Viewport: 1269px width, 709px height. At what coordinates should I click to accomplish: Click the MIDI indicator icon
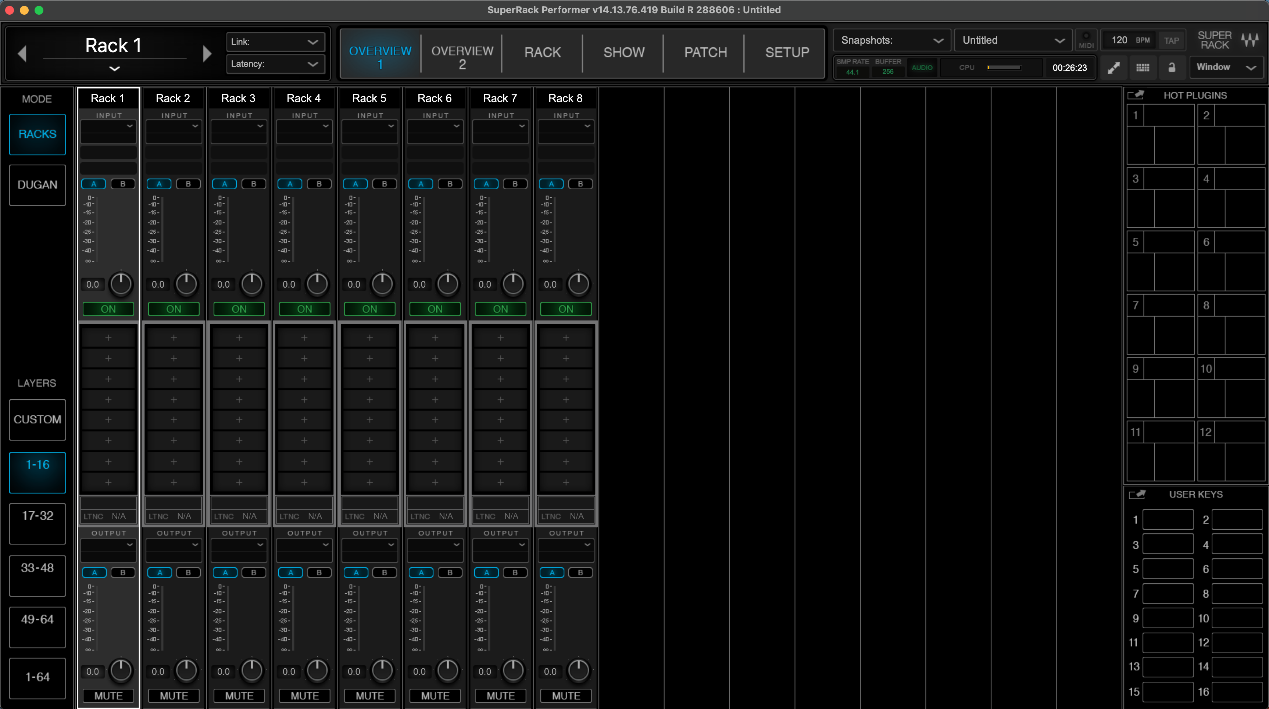click(1086, 40)
